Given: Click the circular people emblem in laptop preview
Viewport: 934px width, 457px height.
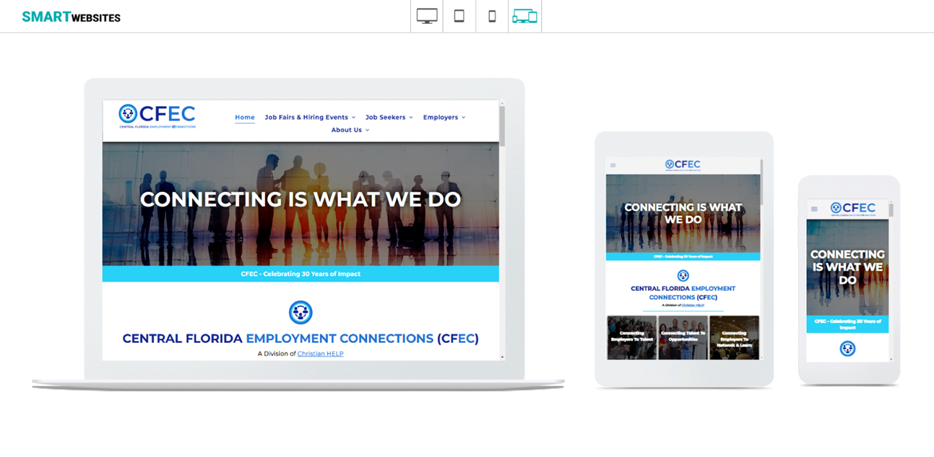Looking at the screenshot, I should point(300,313).
